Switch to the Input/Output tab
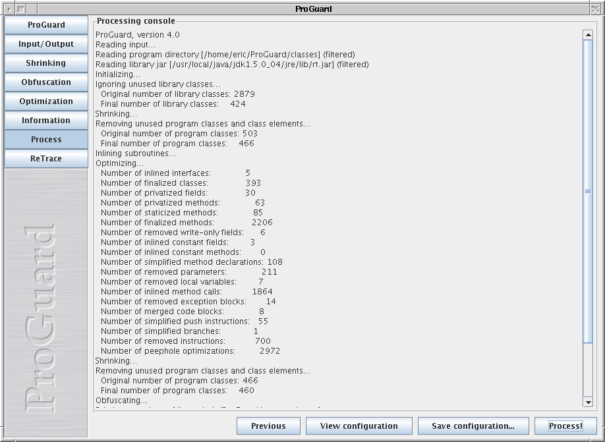 coord(46,44)
